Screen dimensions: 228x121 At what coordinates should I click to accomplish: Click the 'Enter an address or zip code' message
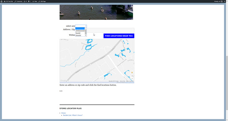88,85
